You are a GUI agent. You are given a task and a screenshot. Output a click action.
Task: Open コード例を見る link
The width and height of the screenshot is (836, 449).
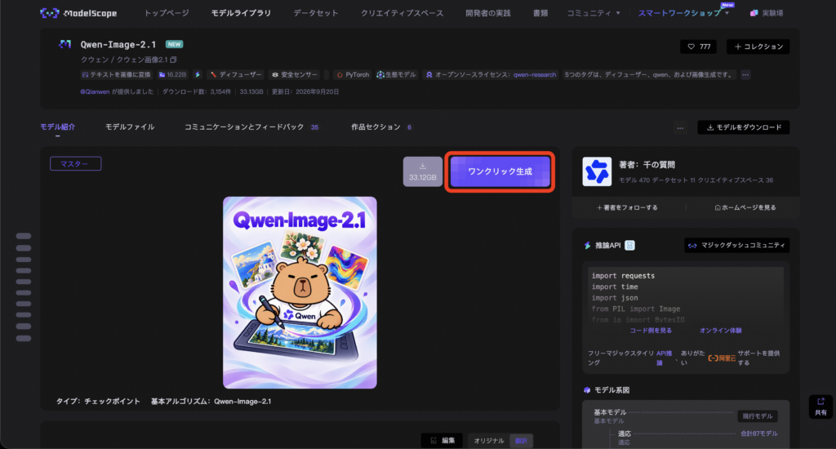pyautogui.click(x=651, y=331)
